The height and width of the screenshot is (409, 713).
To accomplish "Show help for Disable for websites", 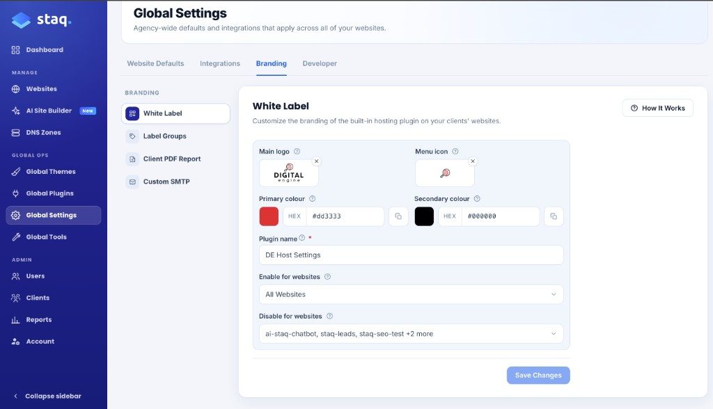I will [x=329, y=316].
